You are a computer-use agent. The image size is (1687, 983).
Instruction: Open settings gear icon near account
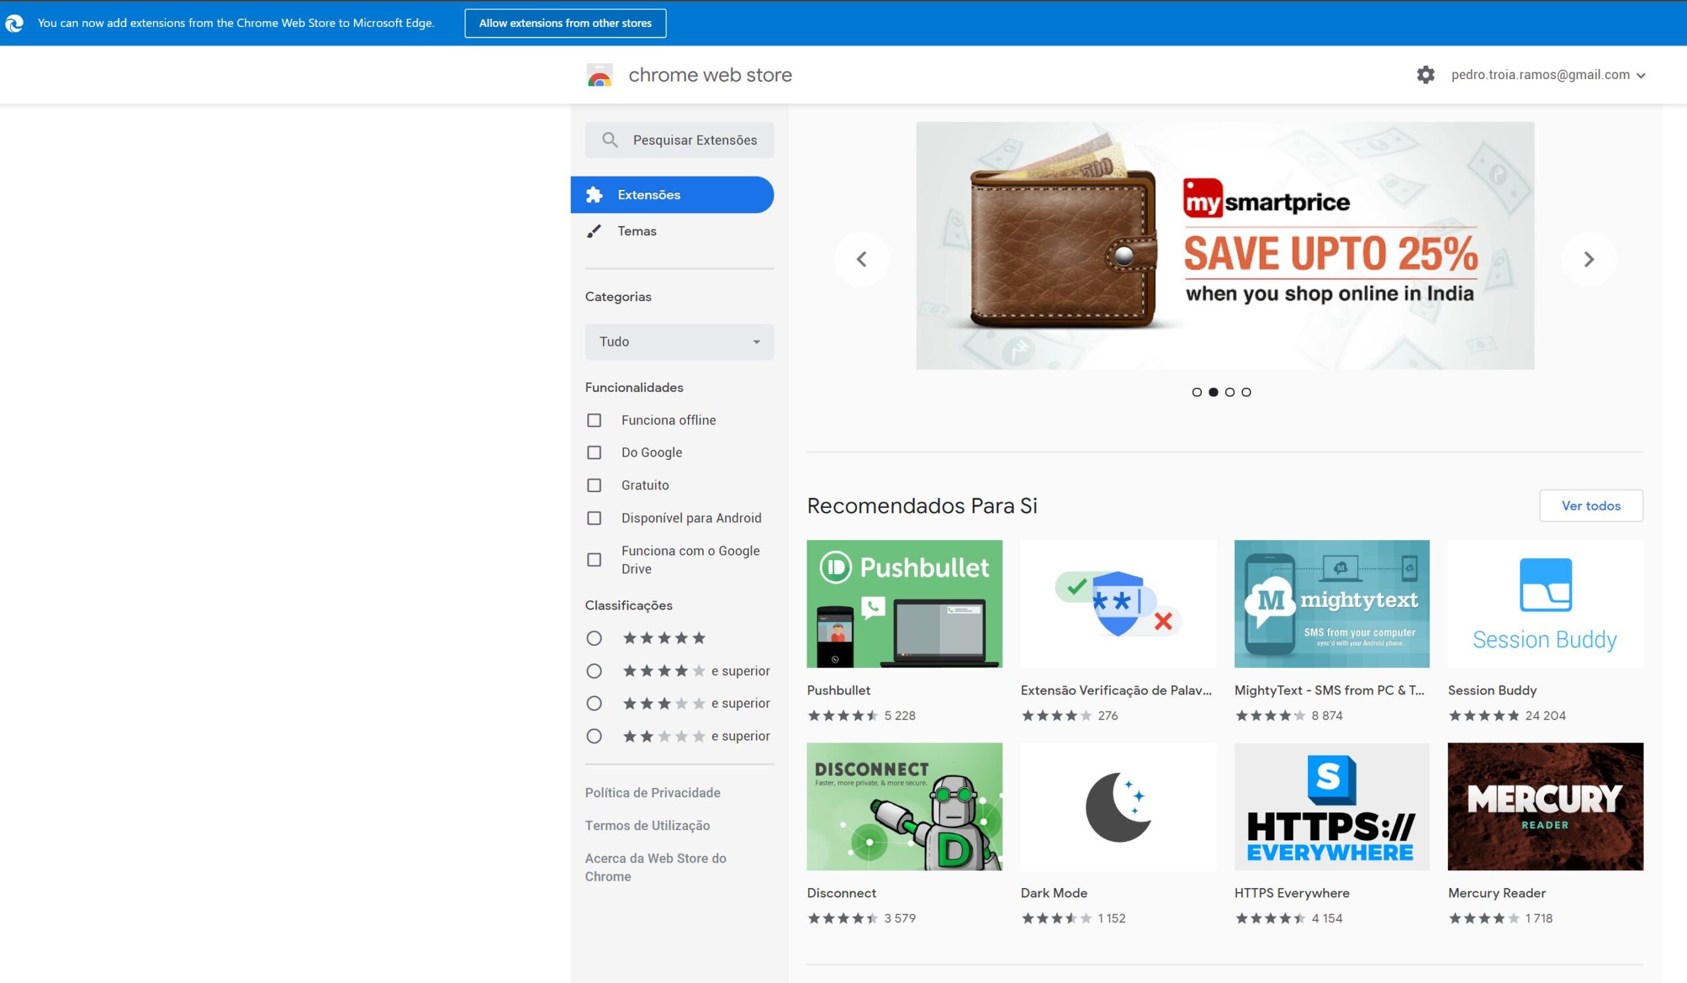click(1425, 75)
